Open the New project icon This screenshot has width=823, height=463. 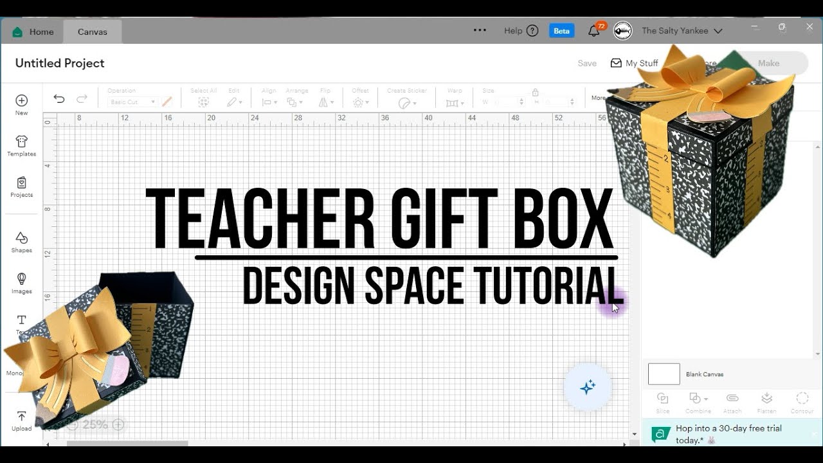tap(22, 101)
